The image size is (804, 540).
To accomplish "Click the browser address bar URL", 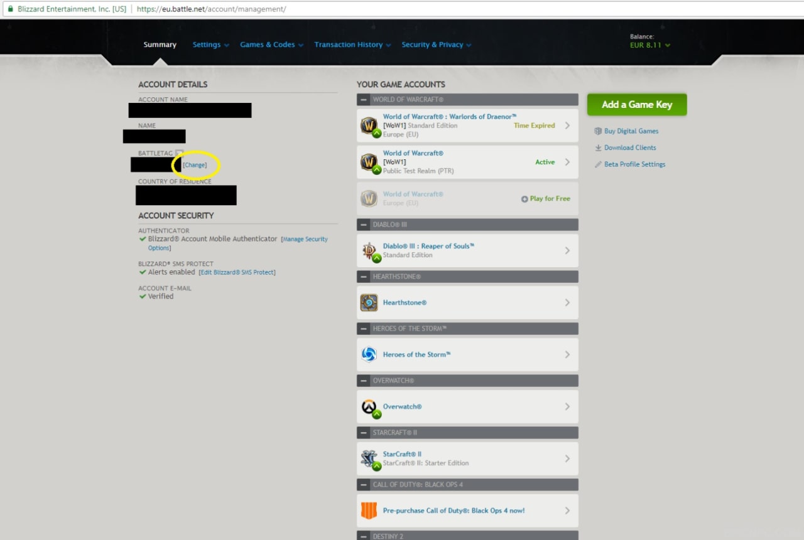I will (211, 9).
